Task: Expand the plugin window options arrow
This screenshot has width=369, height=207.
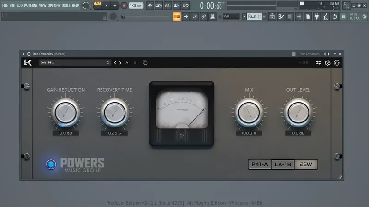Action: tap(24, 54)
